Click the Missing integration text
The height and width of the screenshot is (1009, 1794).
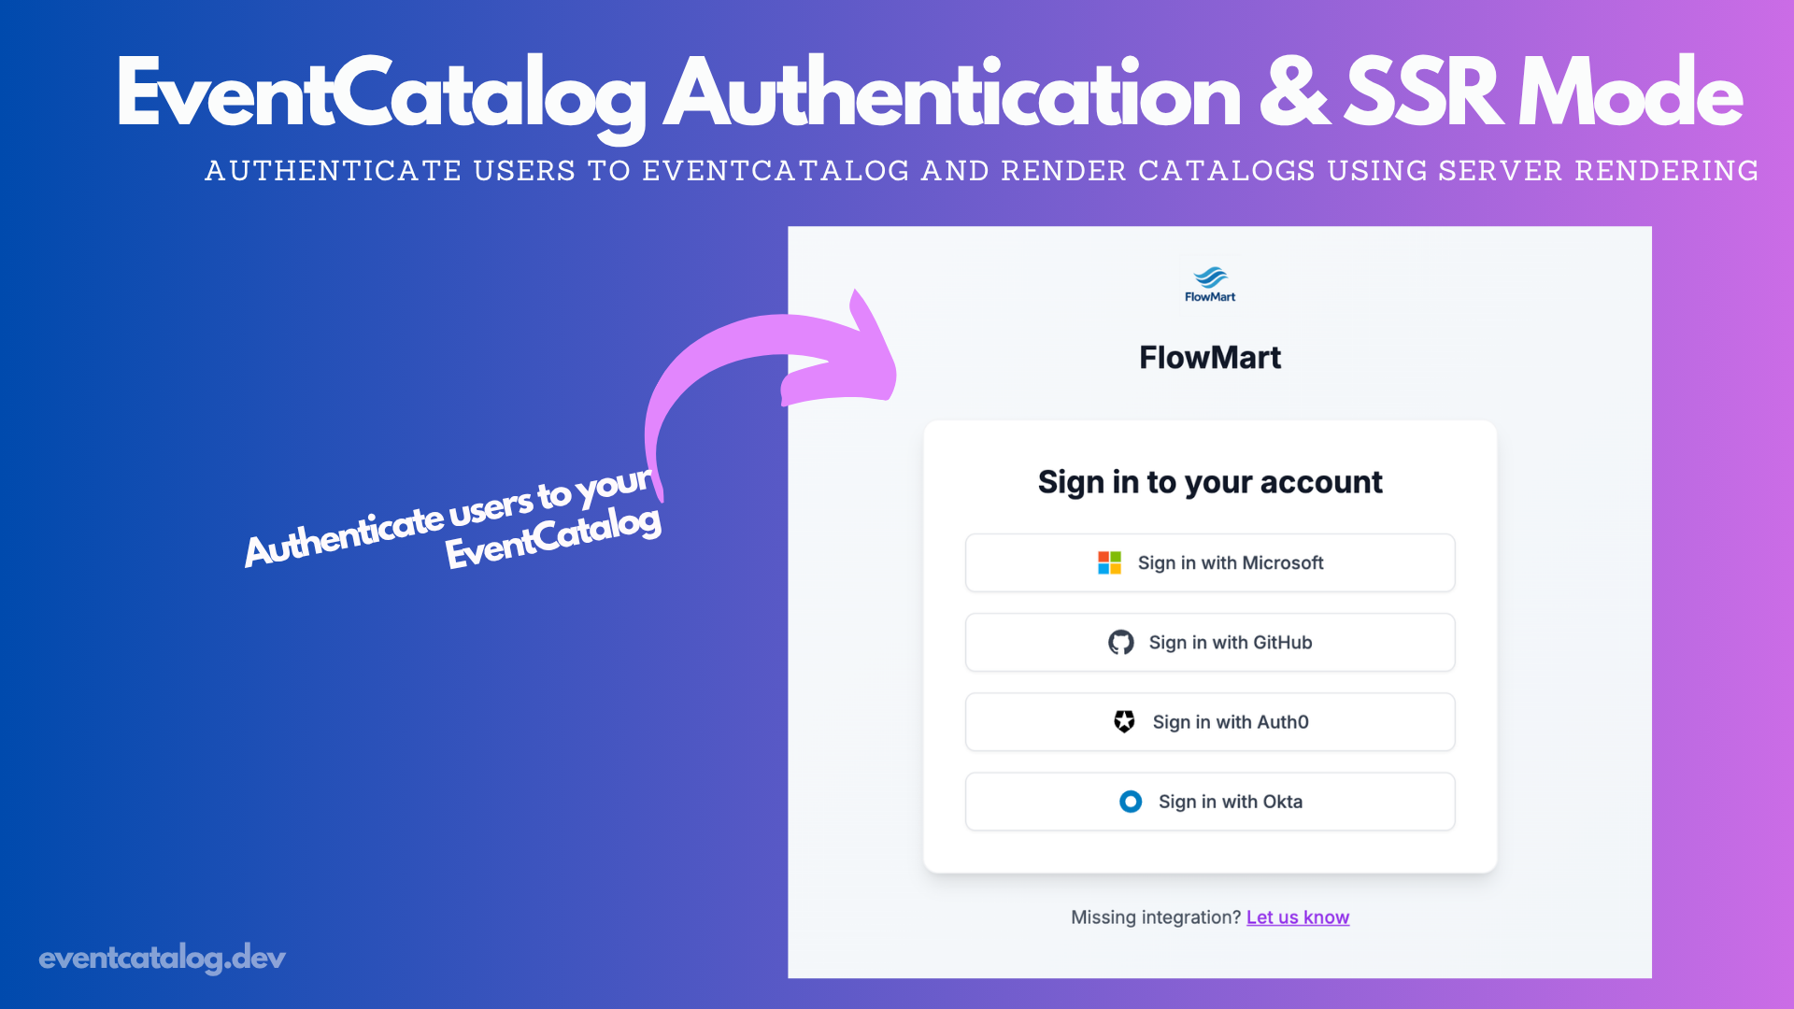point(1154,917)
